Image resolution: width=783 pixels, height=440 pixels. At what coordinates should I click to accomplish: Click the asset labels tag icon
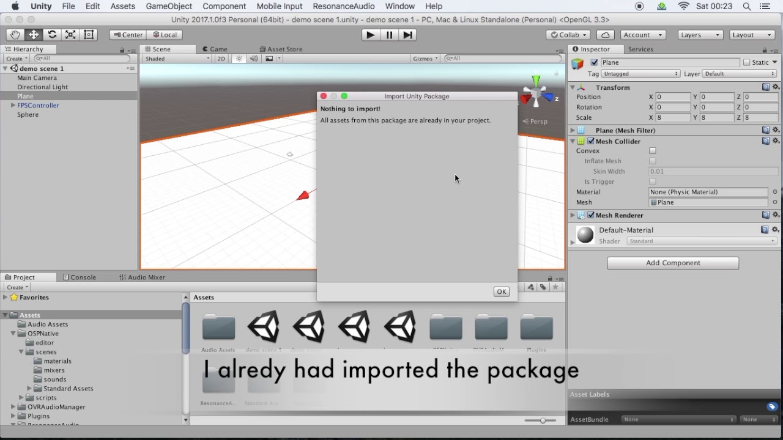(x=772, y=407)
